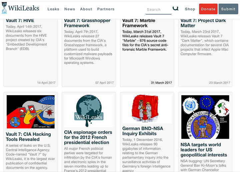Open the About menu

(x=86, y=9)
